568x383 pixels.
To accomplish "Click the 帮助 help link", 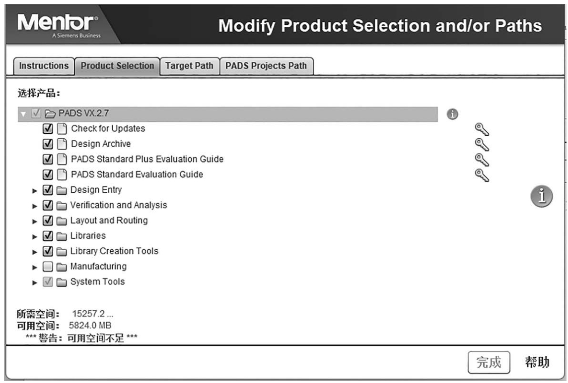I will pos(537,362).
